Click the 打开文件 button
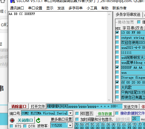Viewport: 145px width, 129px height. [x=38, y=106]
